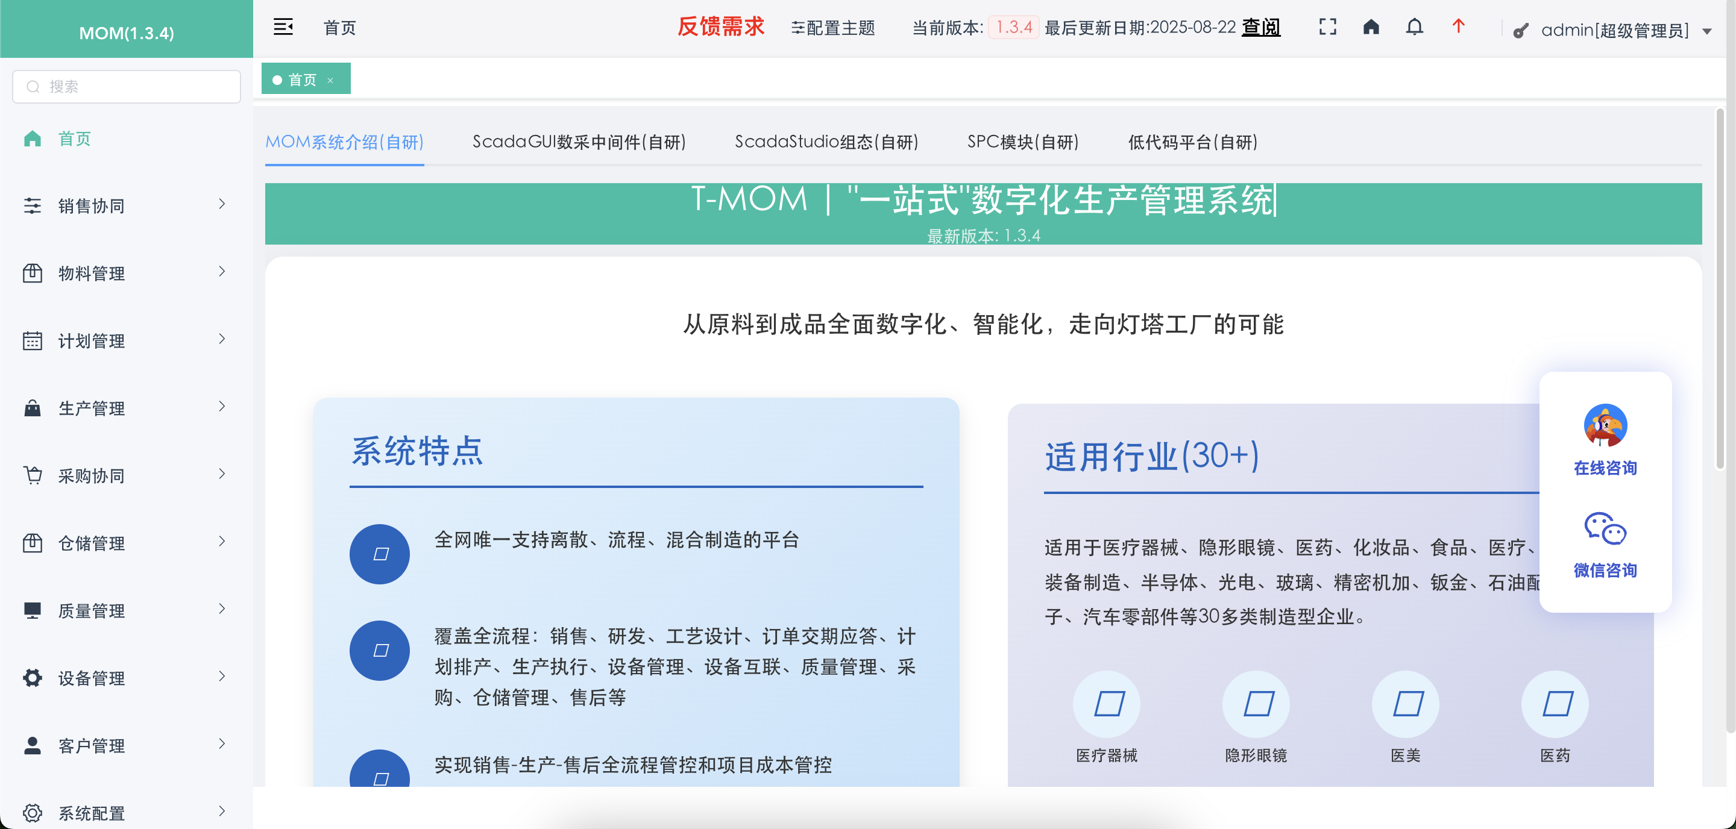This screenshot has height=829, width=1736.
Task: Switch to 低代码平台(自研) tab
Action: point(1192,142)
